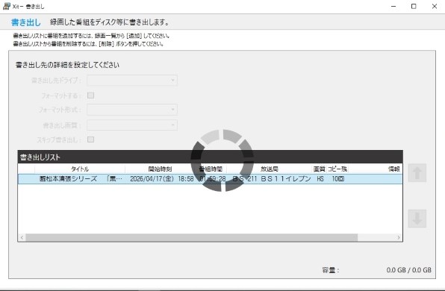Viewport: 445px width, 291px height.
Task: Click the HS quality cell
Action: point(320,179)
